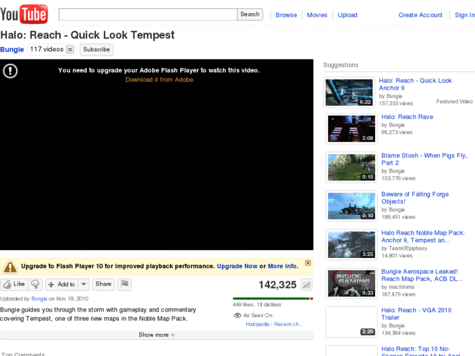Focus the YouTube search field
Screen dimensions: 475x356
(x=148, y=14)
